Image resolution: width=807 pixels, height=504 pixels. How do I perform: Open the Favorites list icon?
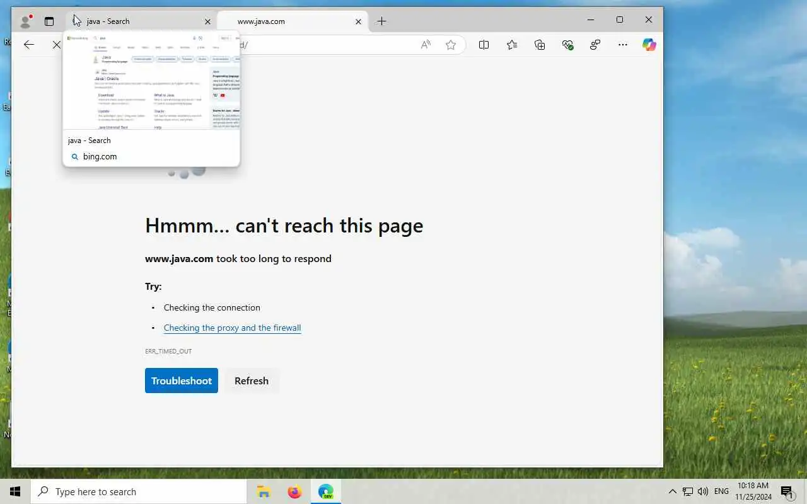tap(512, 45)
